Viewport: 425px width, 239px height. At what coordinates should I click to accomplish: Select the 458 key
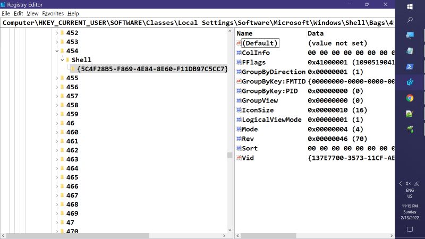72,105
